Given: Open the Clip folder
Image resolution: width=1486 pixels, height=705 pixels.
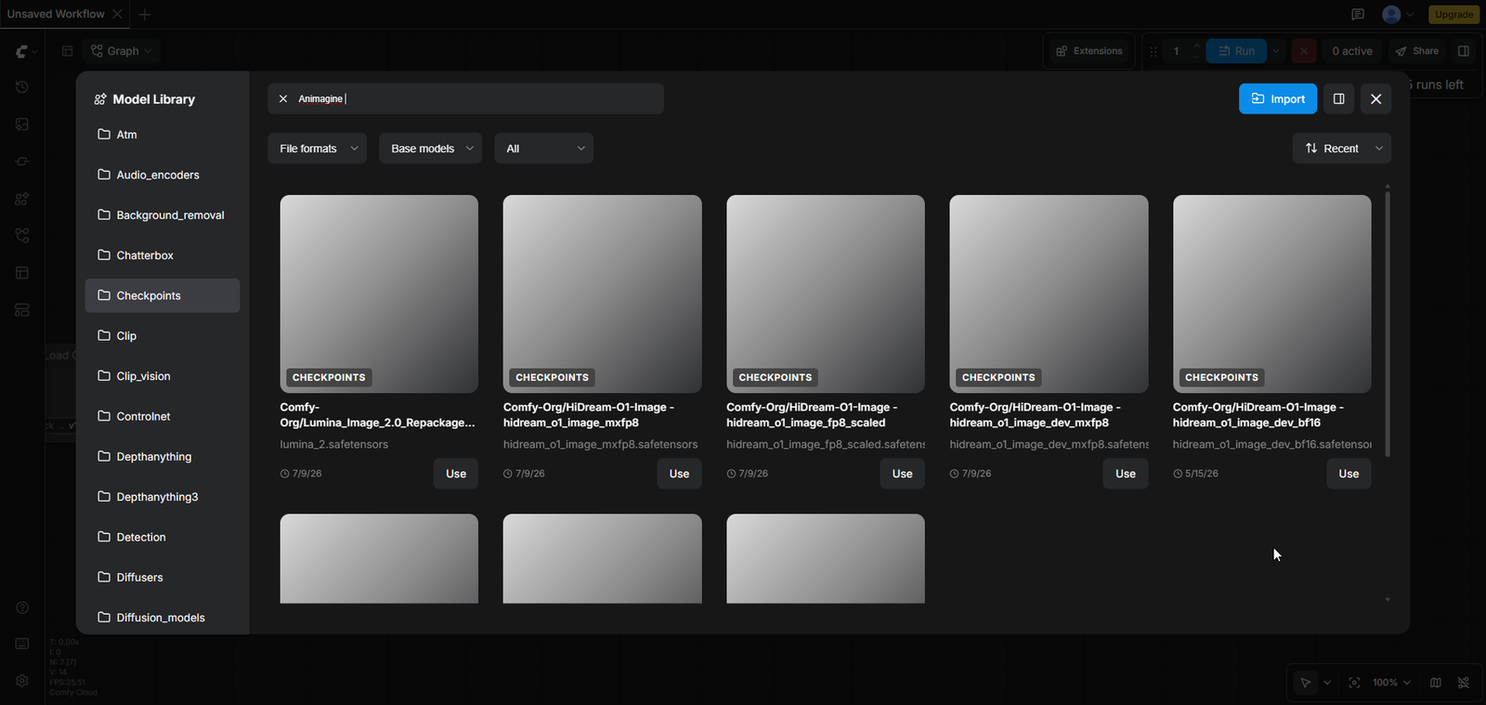Looking at the screenshot, I should [x=163, y=335].
